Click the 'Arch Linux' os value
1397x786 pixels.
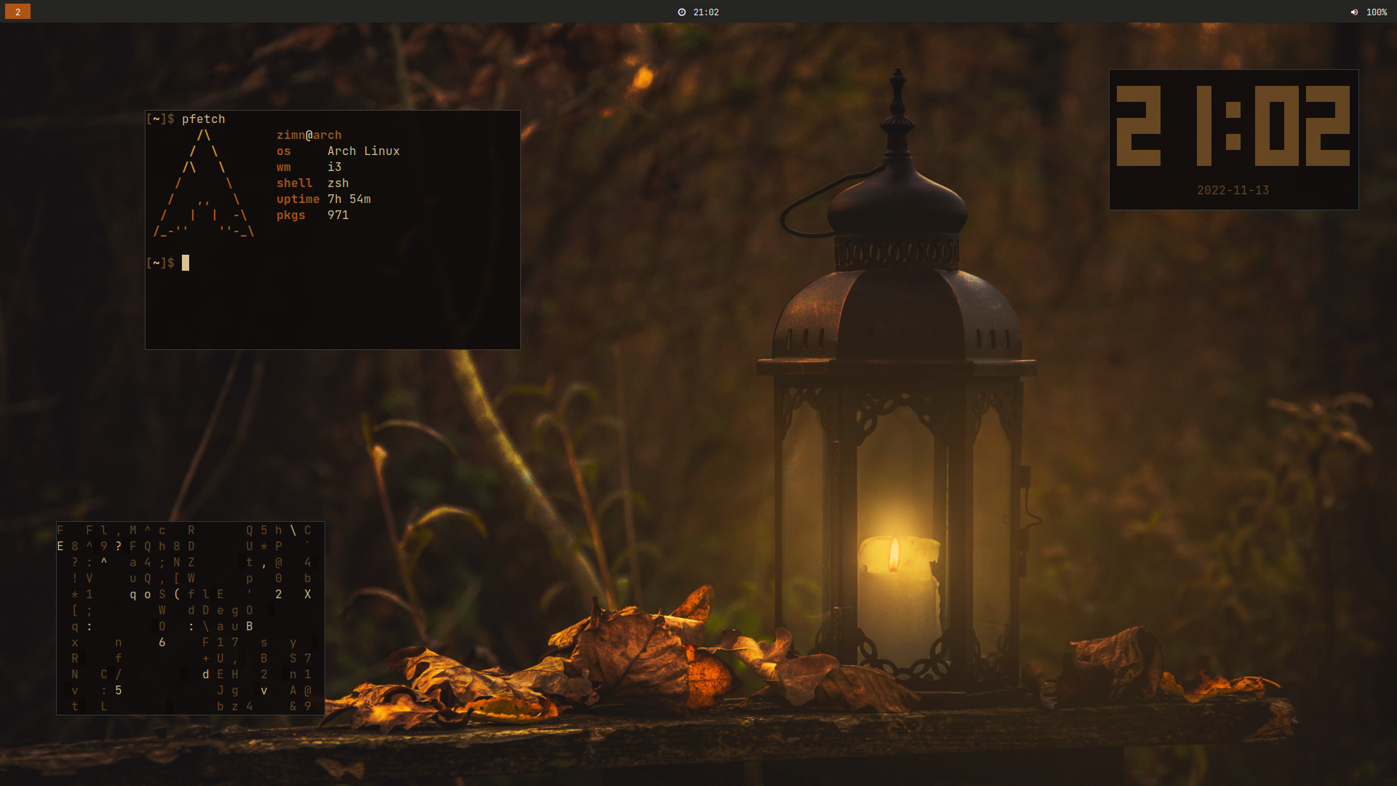(363, 151)
